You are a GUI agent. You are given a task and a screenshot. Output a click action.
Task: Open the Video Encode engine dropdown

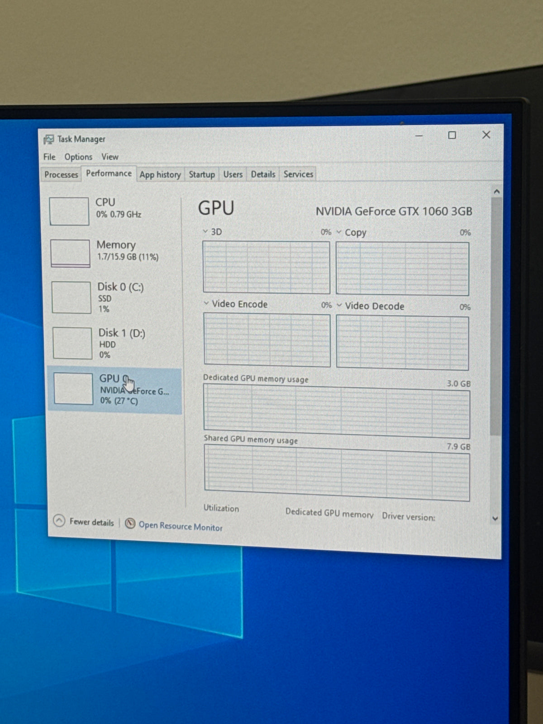coord(206,303)
